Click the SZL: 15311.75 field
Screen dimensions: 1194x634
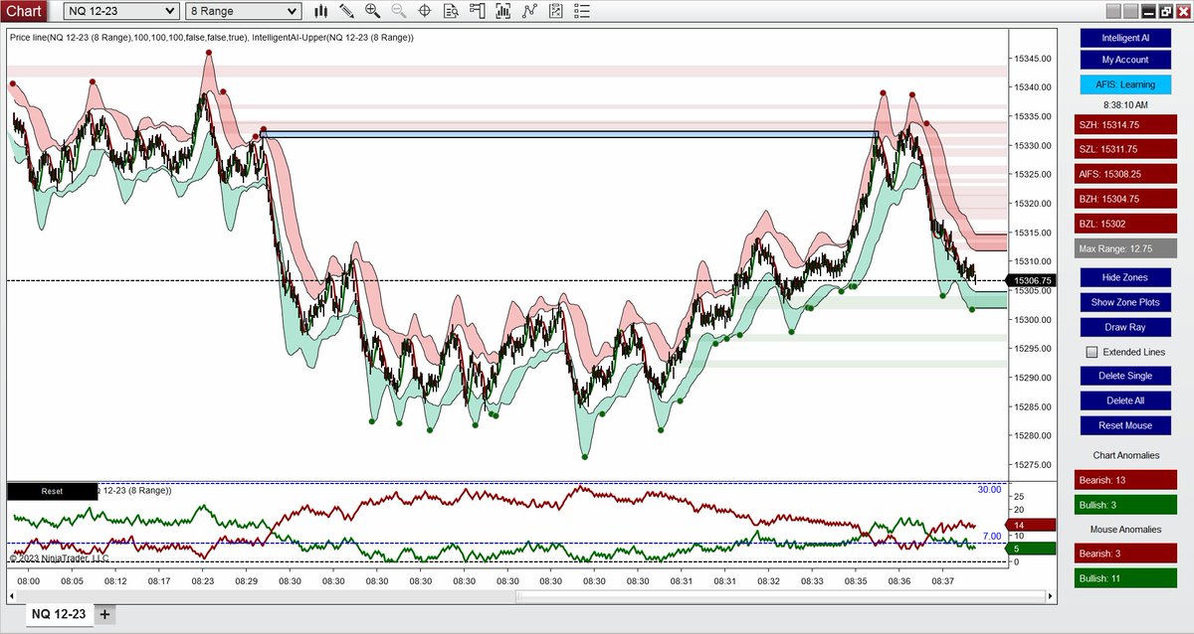1125,149
